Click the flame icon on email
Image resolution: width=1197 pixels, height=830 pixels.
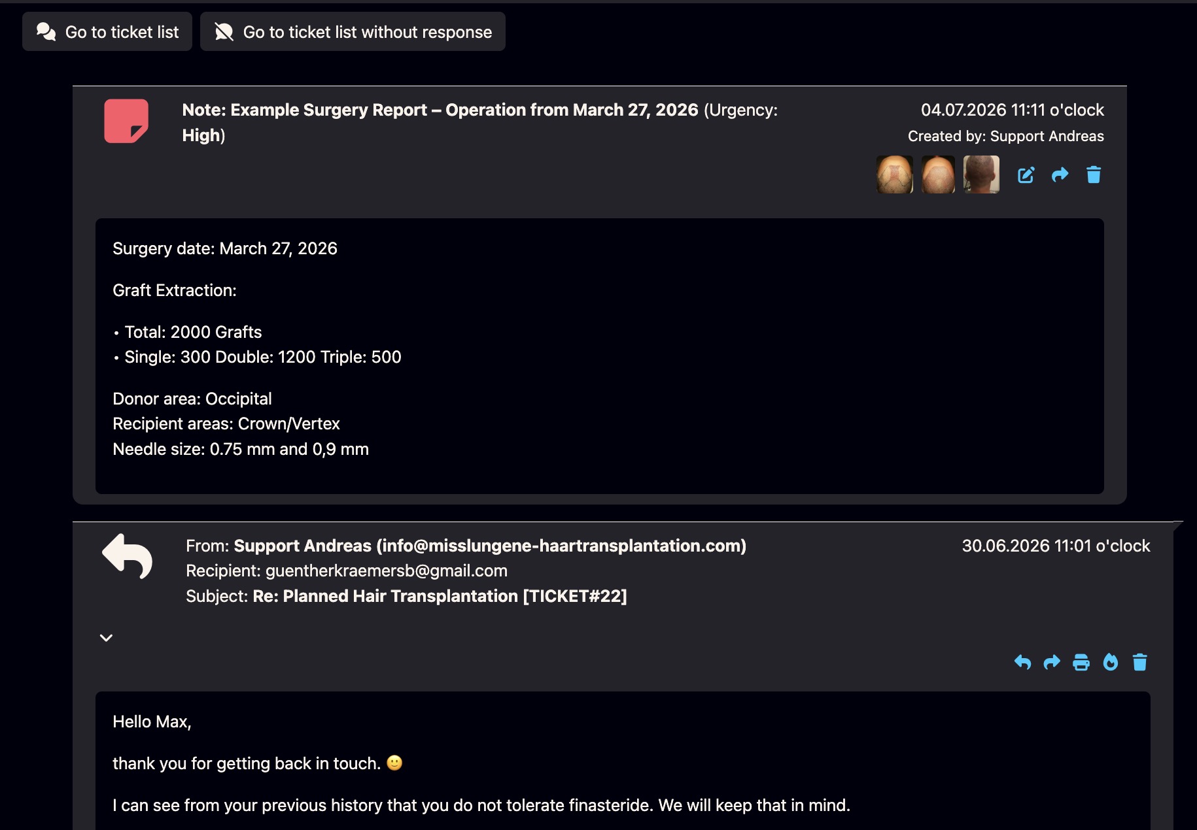click(x=1111, y=662)
